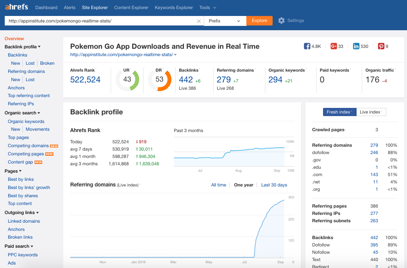Click NEW badge beside Competing domains
The height and width of the screenshot is (268, 407).
[x=54, y=146]
